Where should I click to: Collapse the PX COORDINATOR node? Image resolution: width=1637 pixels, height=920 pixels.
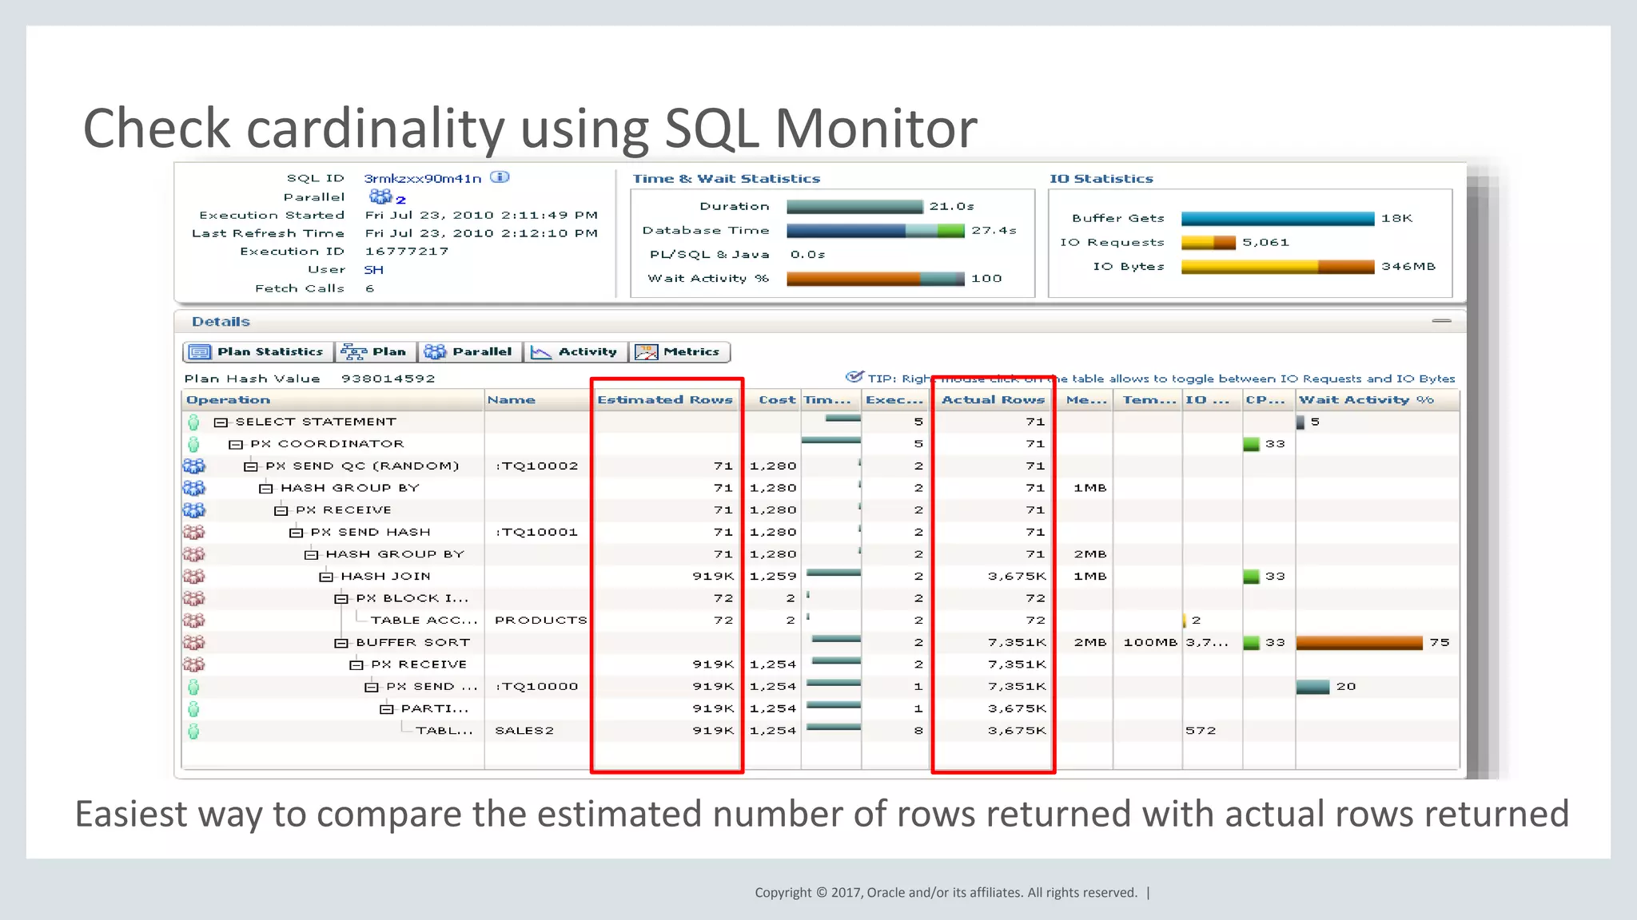[x=236, y=444]
